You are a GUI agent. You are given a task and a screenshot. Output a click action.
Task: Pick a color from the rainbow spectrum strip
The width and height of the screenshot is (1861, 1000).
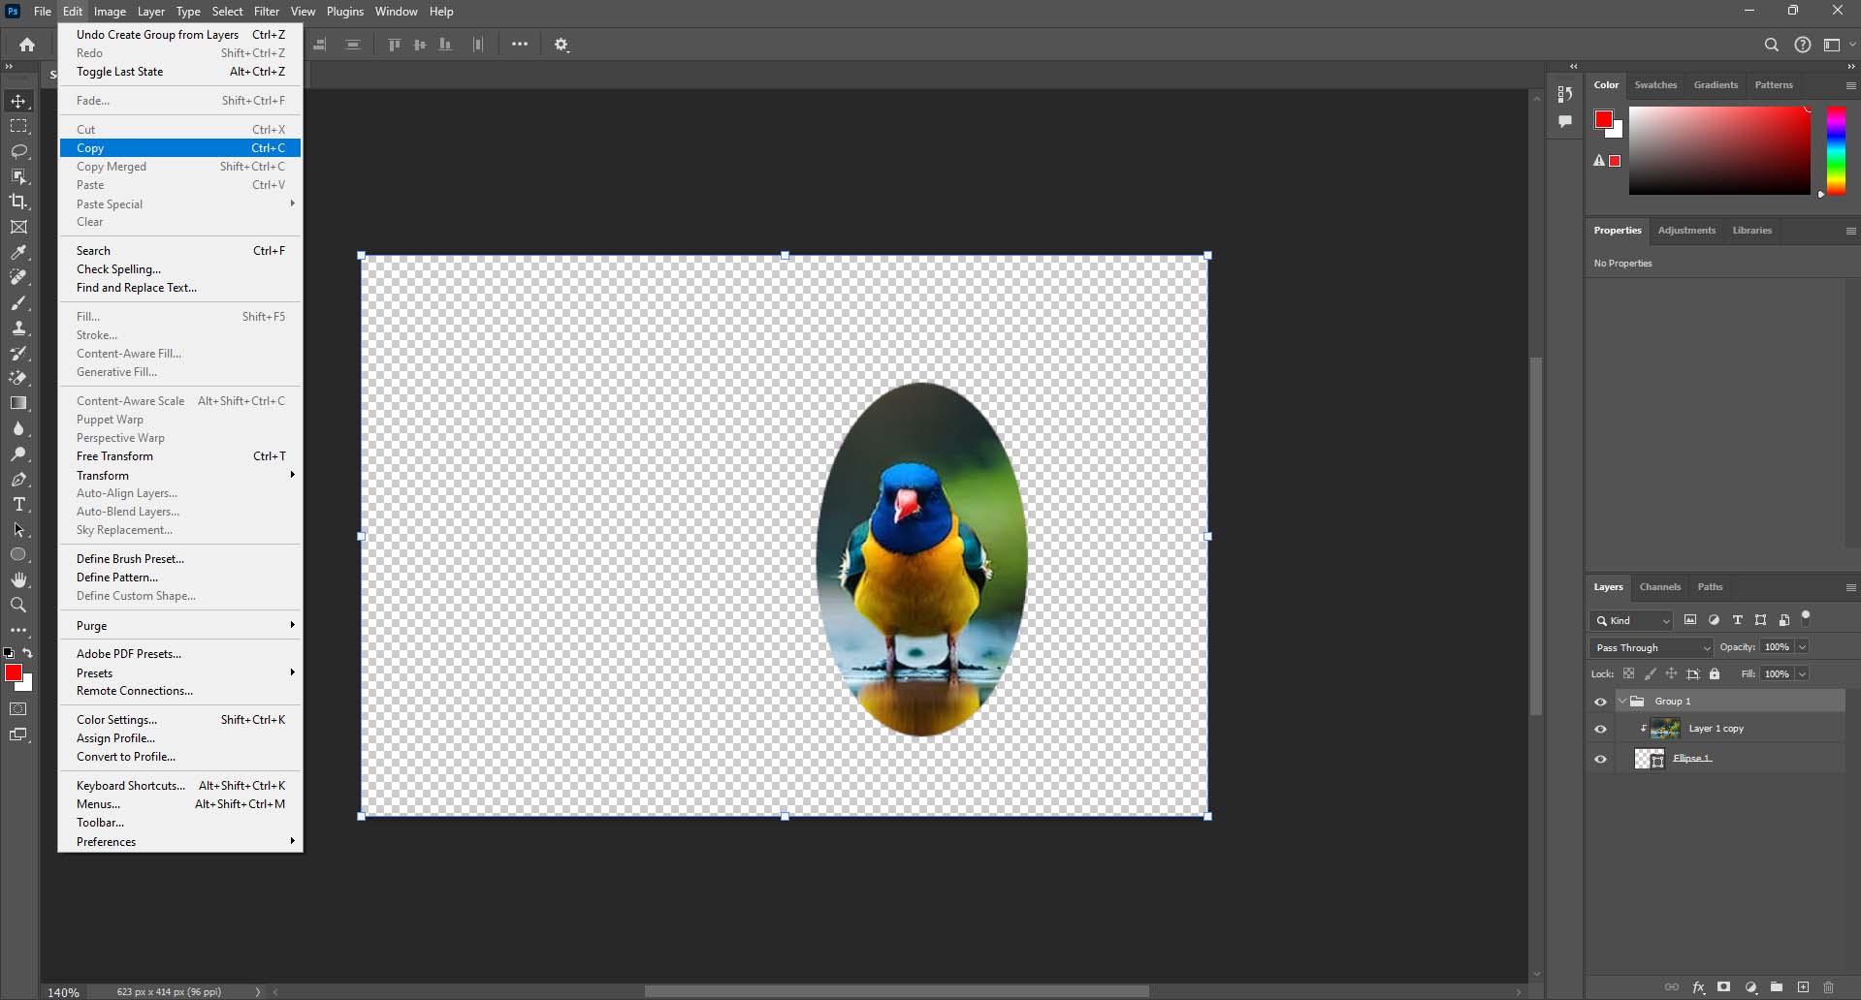[1834, 150]
